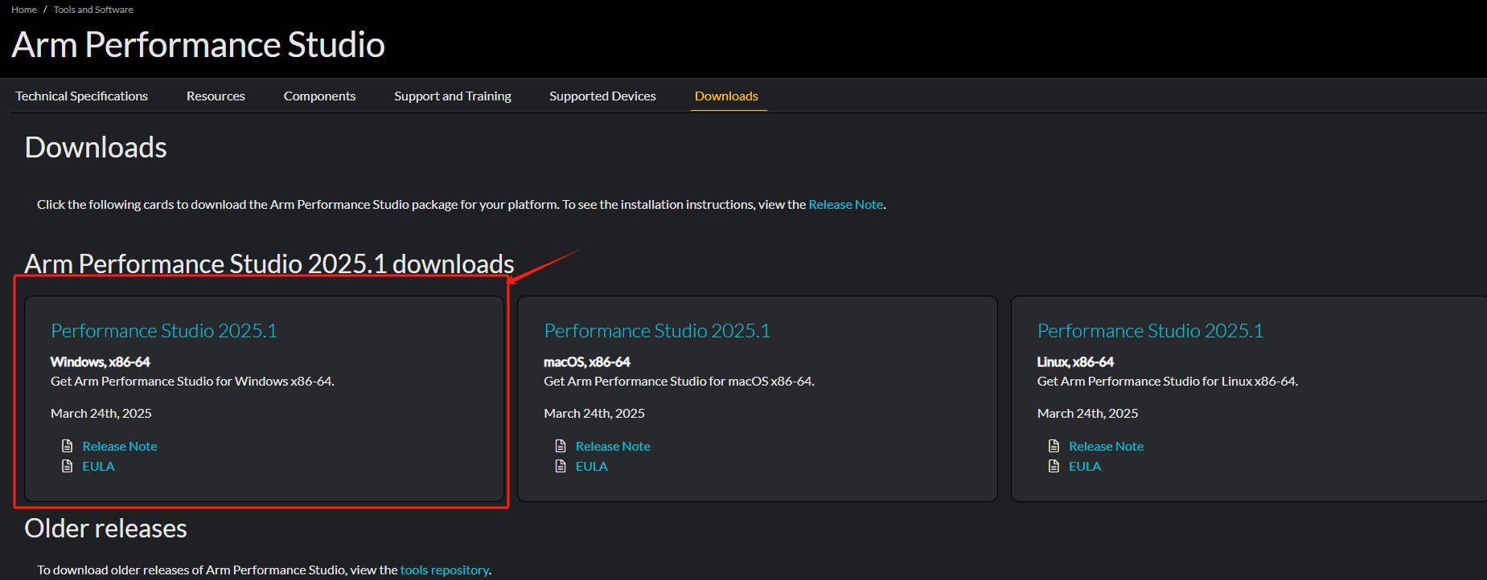Open the Components tab
Viewport: 1487px width, 580px height.
point(319,96)
